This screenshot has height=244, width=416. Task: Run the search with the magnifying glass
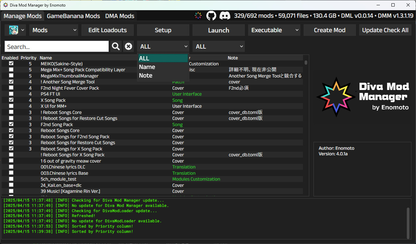tap(115, 46)
